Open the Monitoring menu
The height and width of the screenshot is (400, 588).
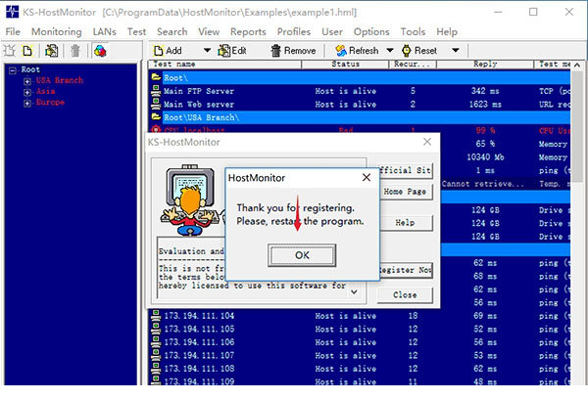tap(56, 32)
